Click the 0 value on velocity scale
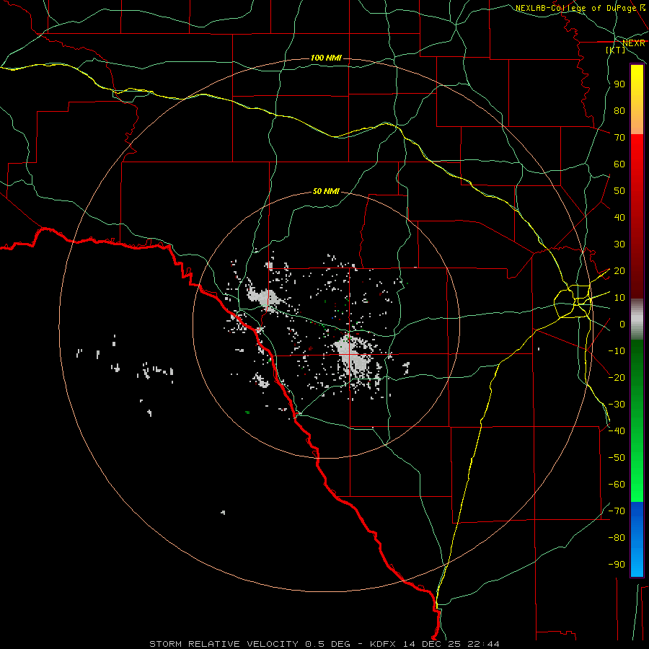 (622, 324)
